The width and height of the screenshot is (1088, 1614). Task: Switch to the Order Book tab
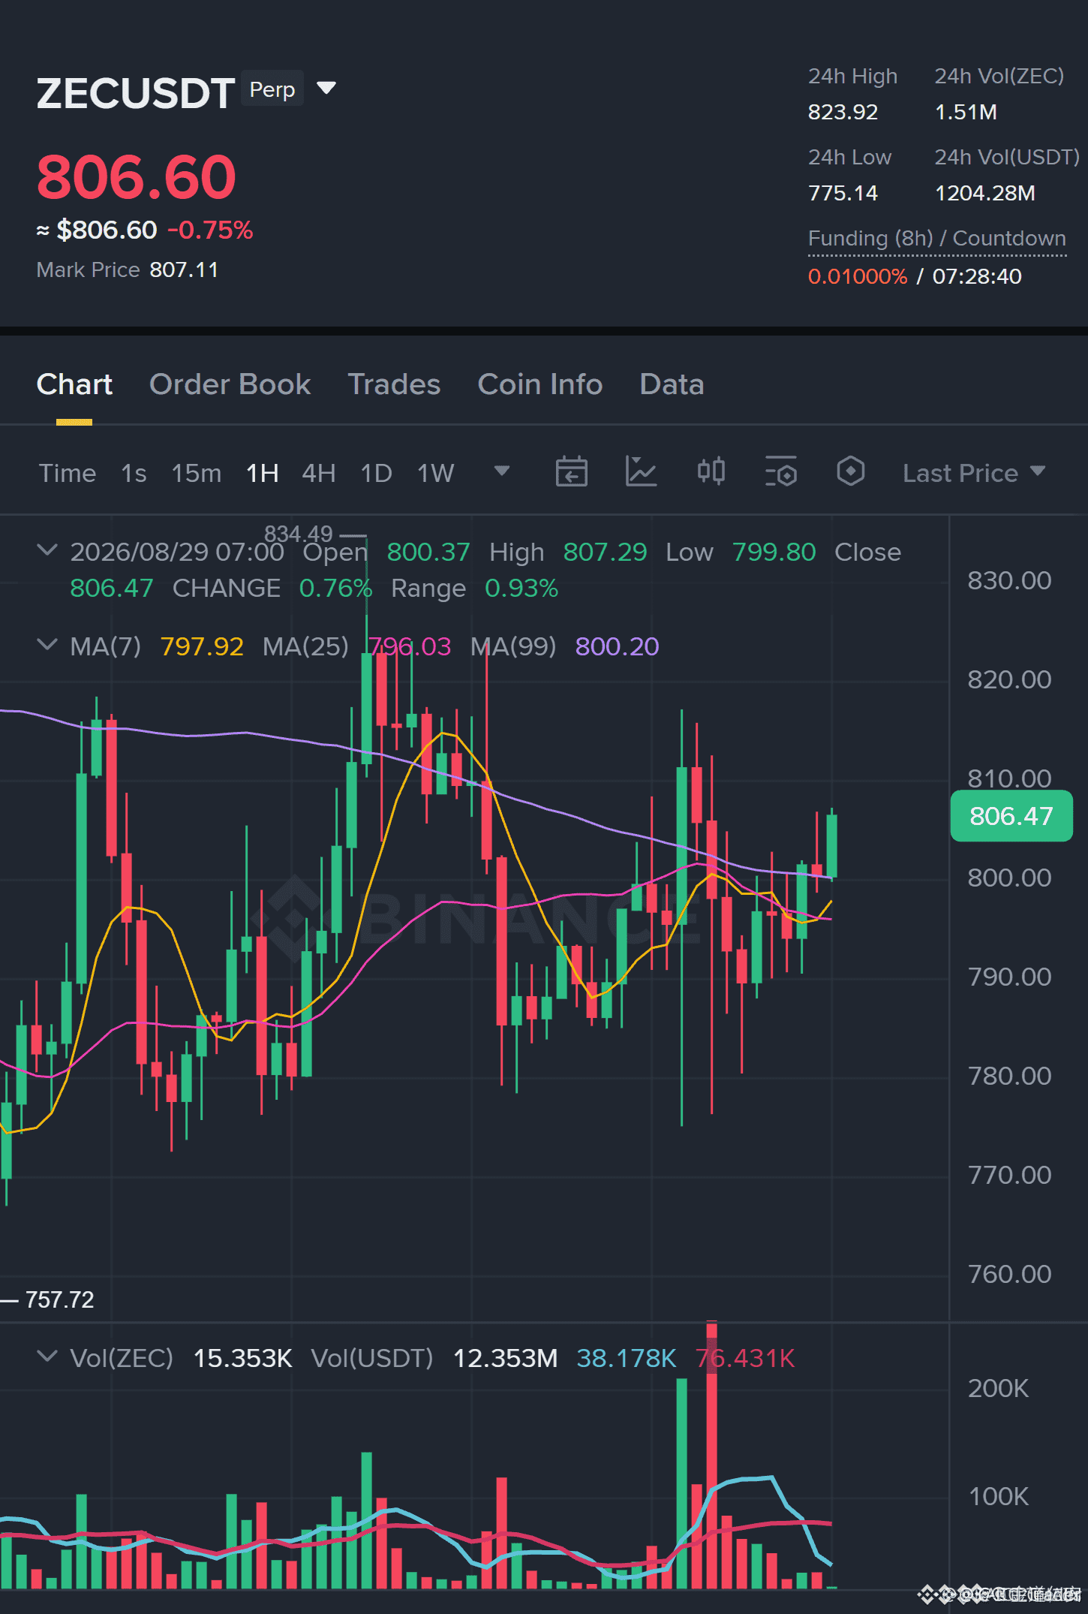[x=230, y=384]
